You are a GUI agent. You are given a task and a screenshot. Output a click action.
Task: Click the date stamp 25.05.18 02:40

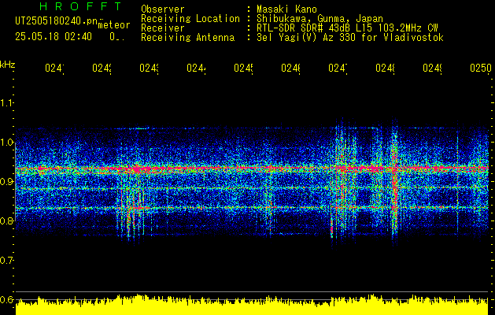pos(54,37)
